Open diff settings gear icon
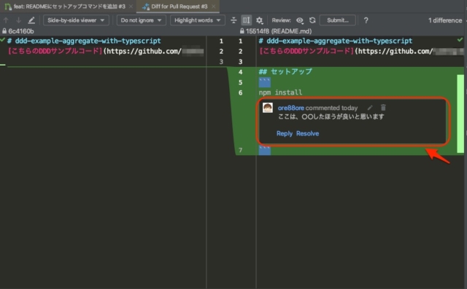This screenshot has width=467, height=289. [x=260, y=20]
